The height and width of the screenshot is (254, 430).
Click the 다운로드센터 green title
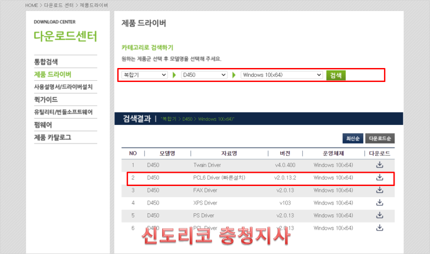pos(66,36)
